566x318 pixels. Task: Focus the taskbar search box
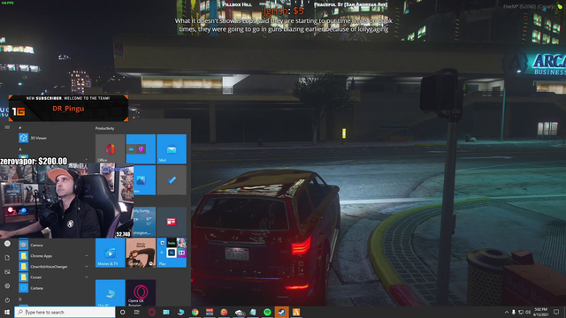pos(65,312)
